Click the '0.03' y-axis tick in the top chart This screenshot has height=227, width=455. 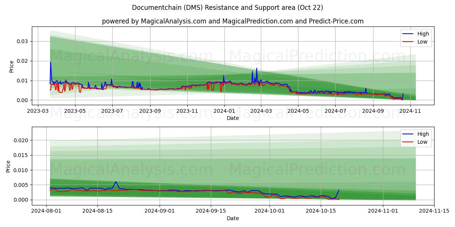[22, 41]
